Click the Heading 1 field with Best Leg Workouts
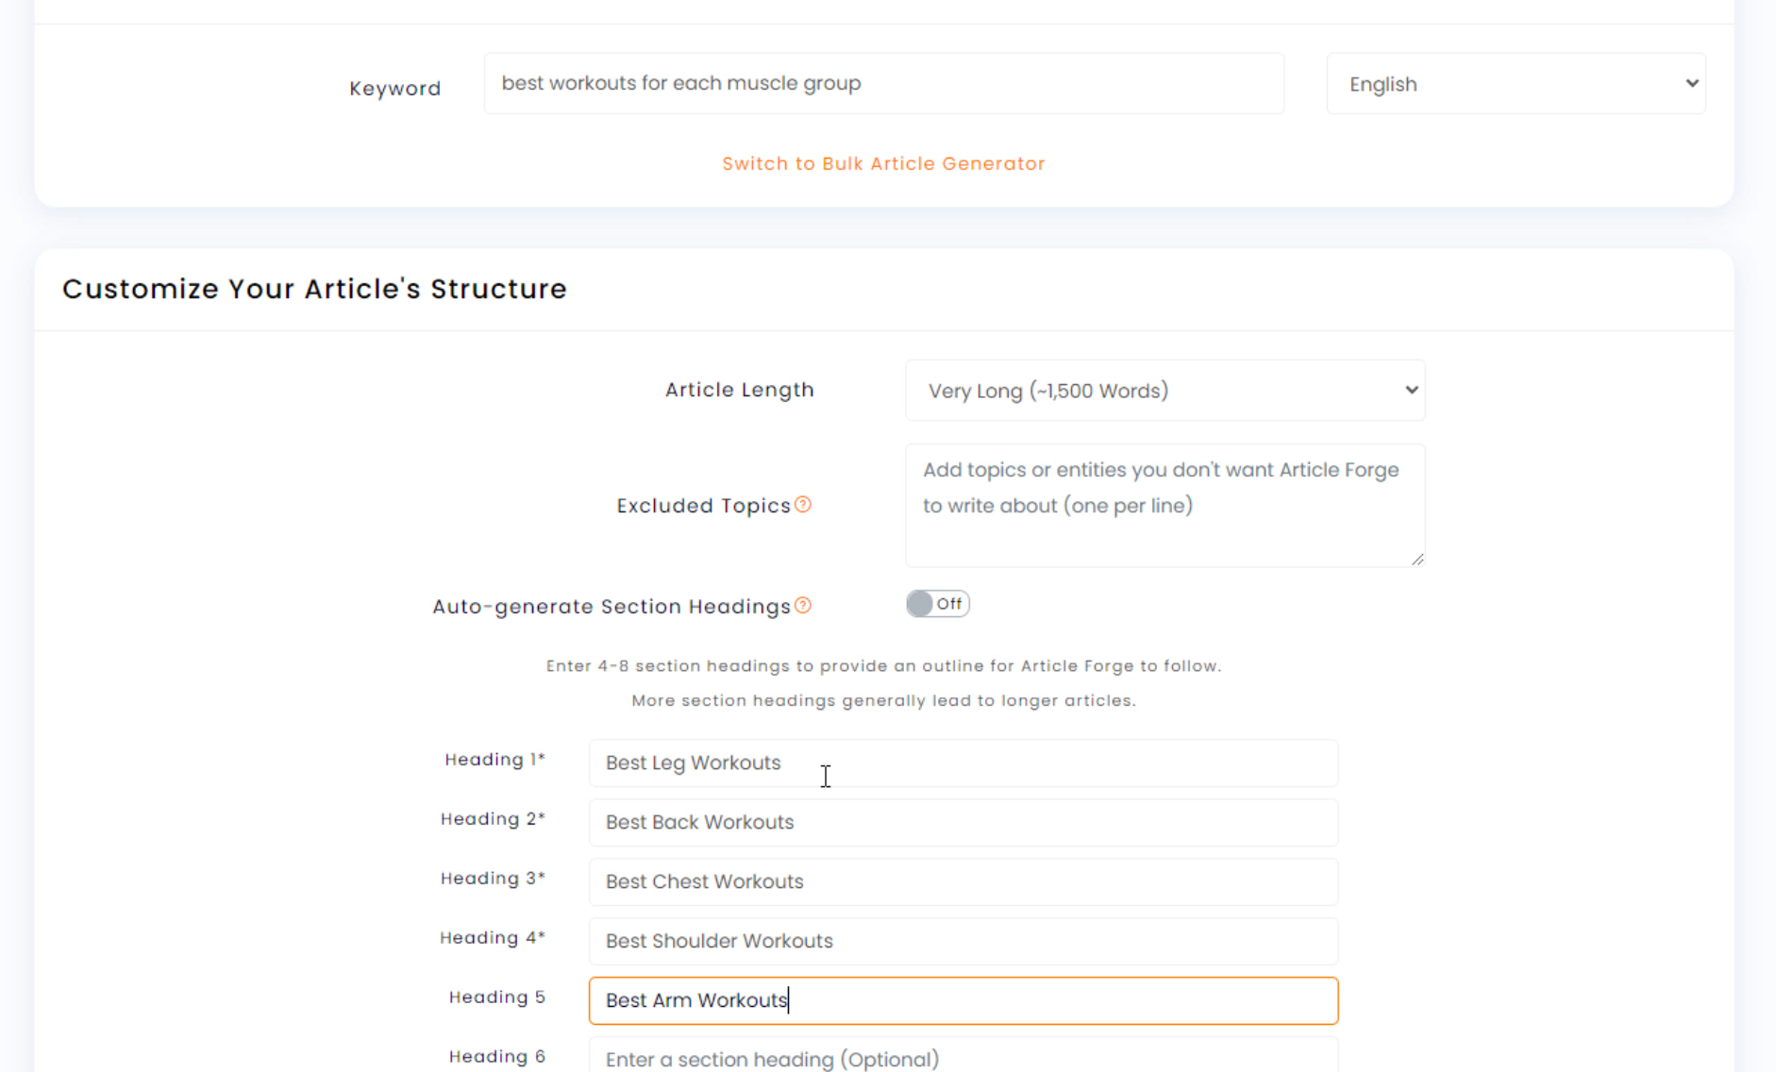The image size is (1776, 1072). tap(963, 763)
